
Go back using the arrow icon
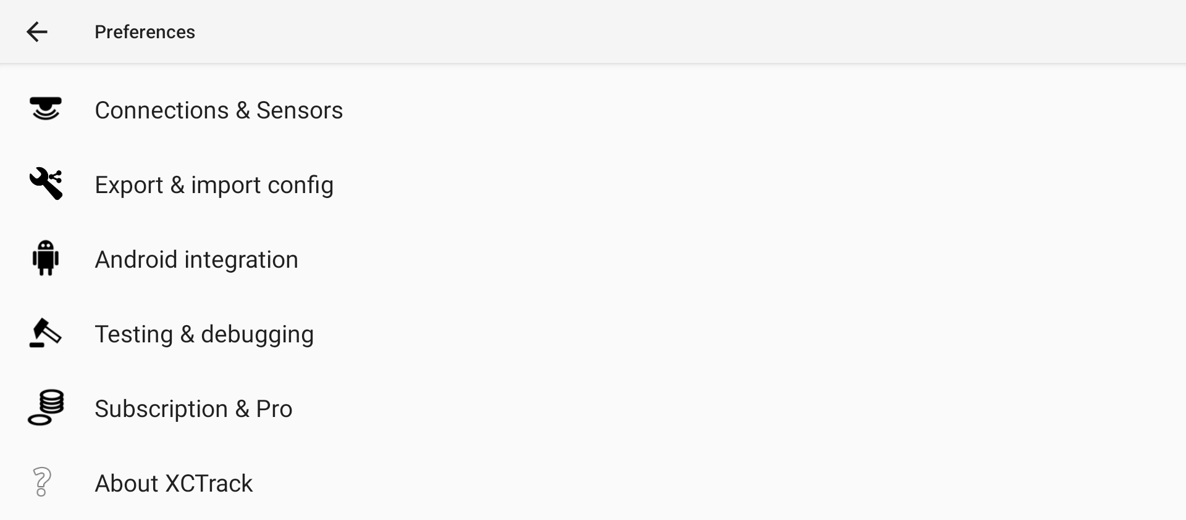37,32
